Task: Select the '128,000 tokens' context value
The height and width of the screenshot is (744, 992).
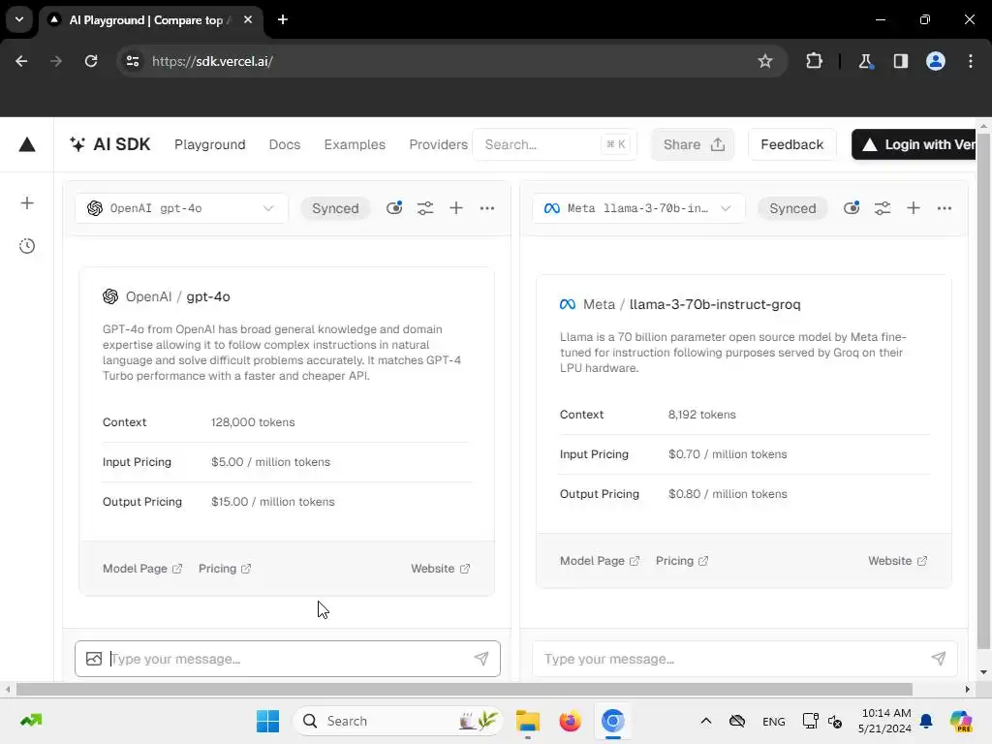Action: click(253, 422)
